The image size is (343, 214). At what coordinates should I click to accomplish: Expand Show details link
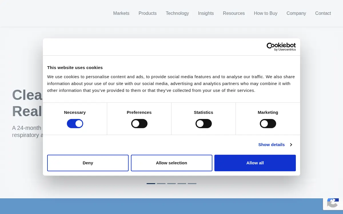(x=272, y=145)
